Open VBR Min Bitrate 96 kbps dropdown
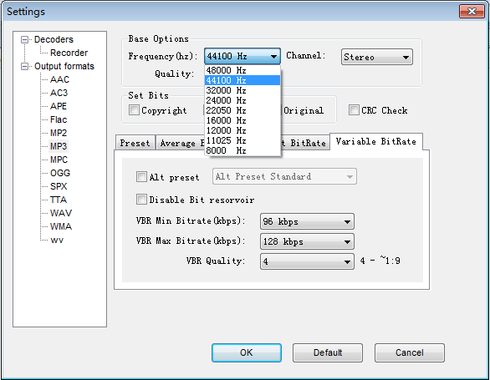 307,221
